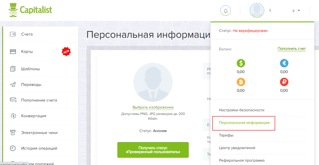
Task: Open Шаблоны in the sidebar
Action: pos(30,69)
